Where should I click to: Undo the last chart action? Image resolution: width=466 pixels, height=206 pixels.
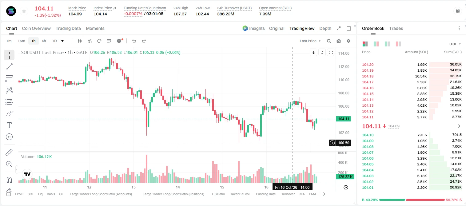[134, 41]
